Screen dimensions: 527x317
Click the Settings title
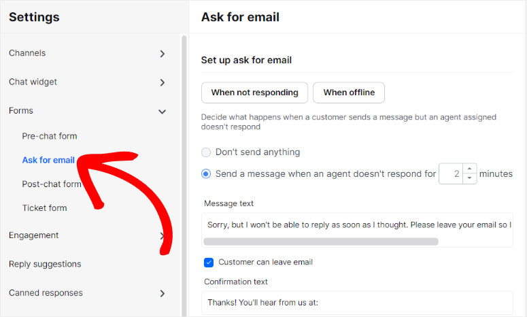(34, 17)
